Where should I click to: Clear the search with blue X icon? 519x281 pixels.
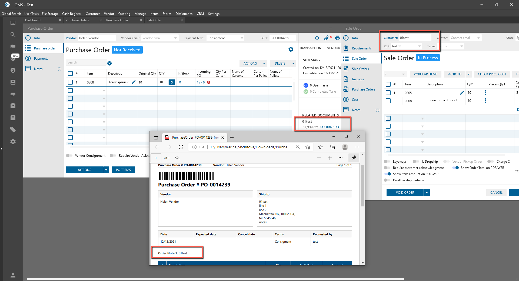click(109, 63)
